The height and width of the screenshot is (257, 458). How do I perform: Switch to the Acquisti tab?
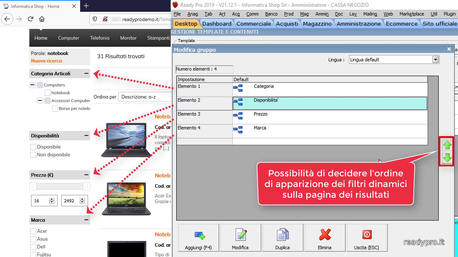coord(287,24)
